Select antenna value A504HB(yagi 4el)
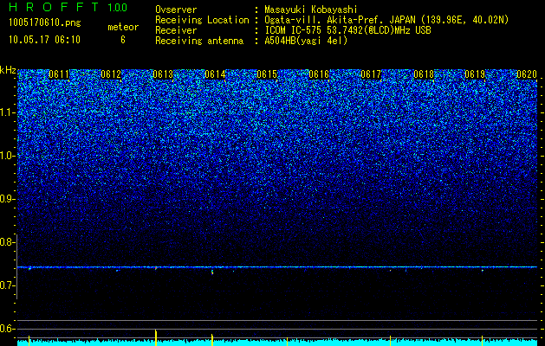The height and width of the screenshot is (346, 545). (x=306, y=41)
